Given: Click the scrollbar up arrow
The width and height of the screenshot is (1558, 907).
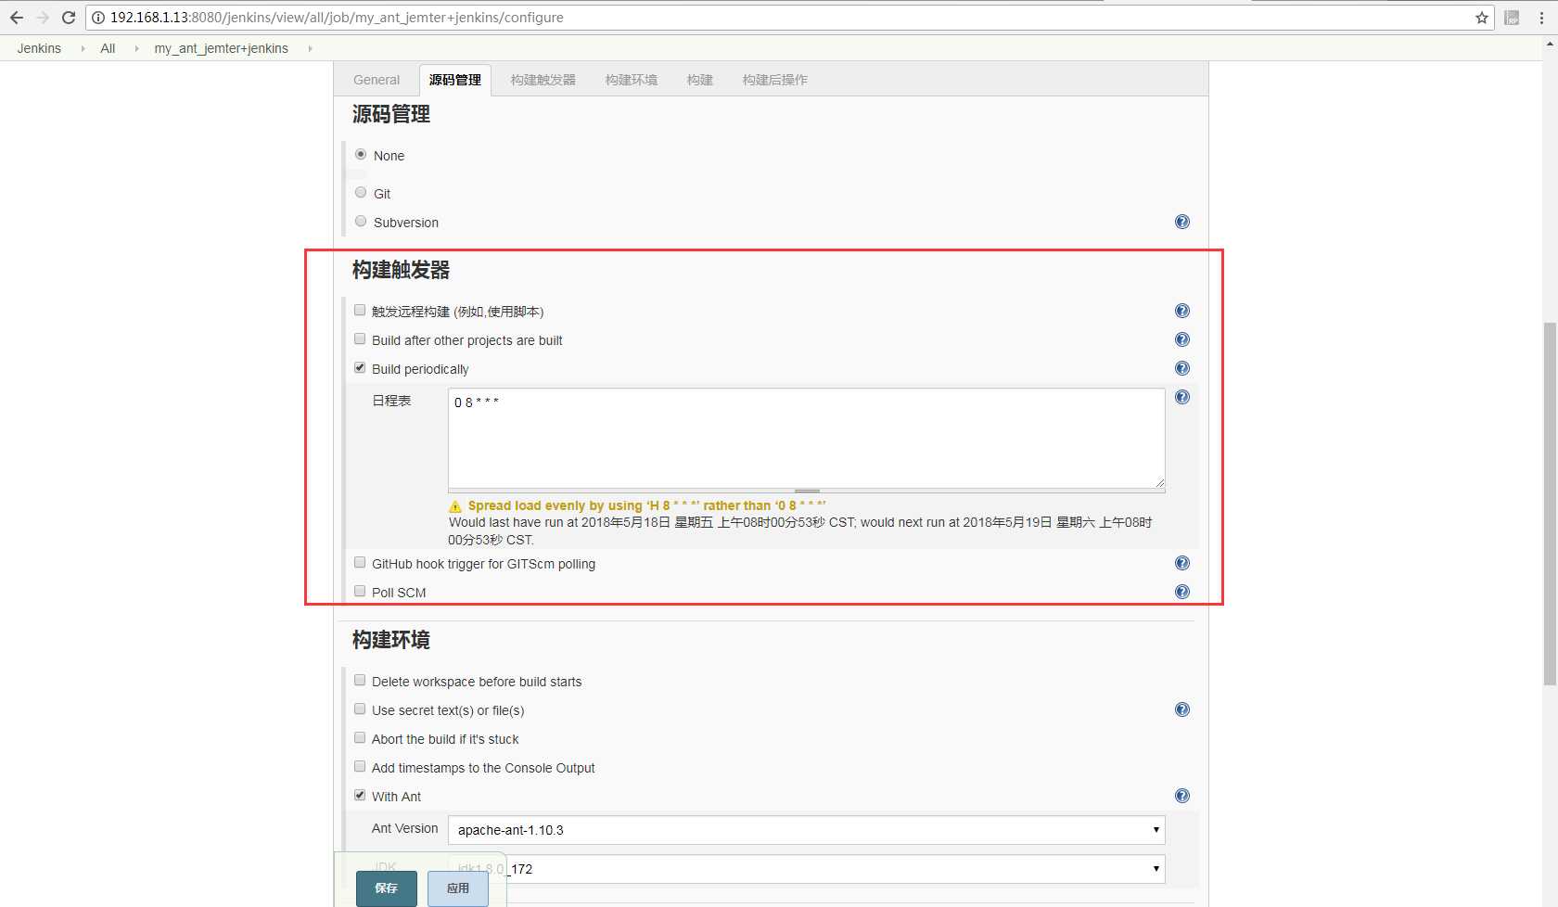Looking at the screenshot, I should pos(1550,43).
